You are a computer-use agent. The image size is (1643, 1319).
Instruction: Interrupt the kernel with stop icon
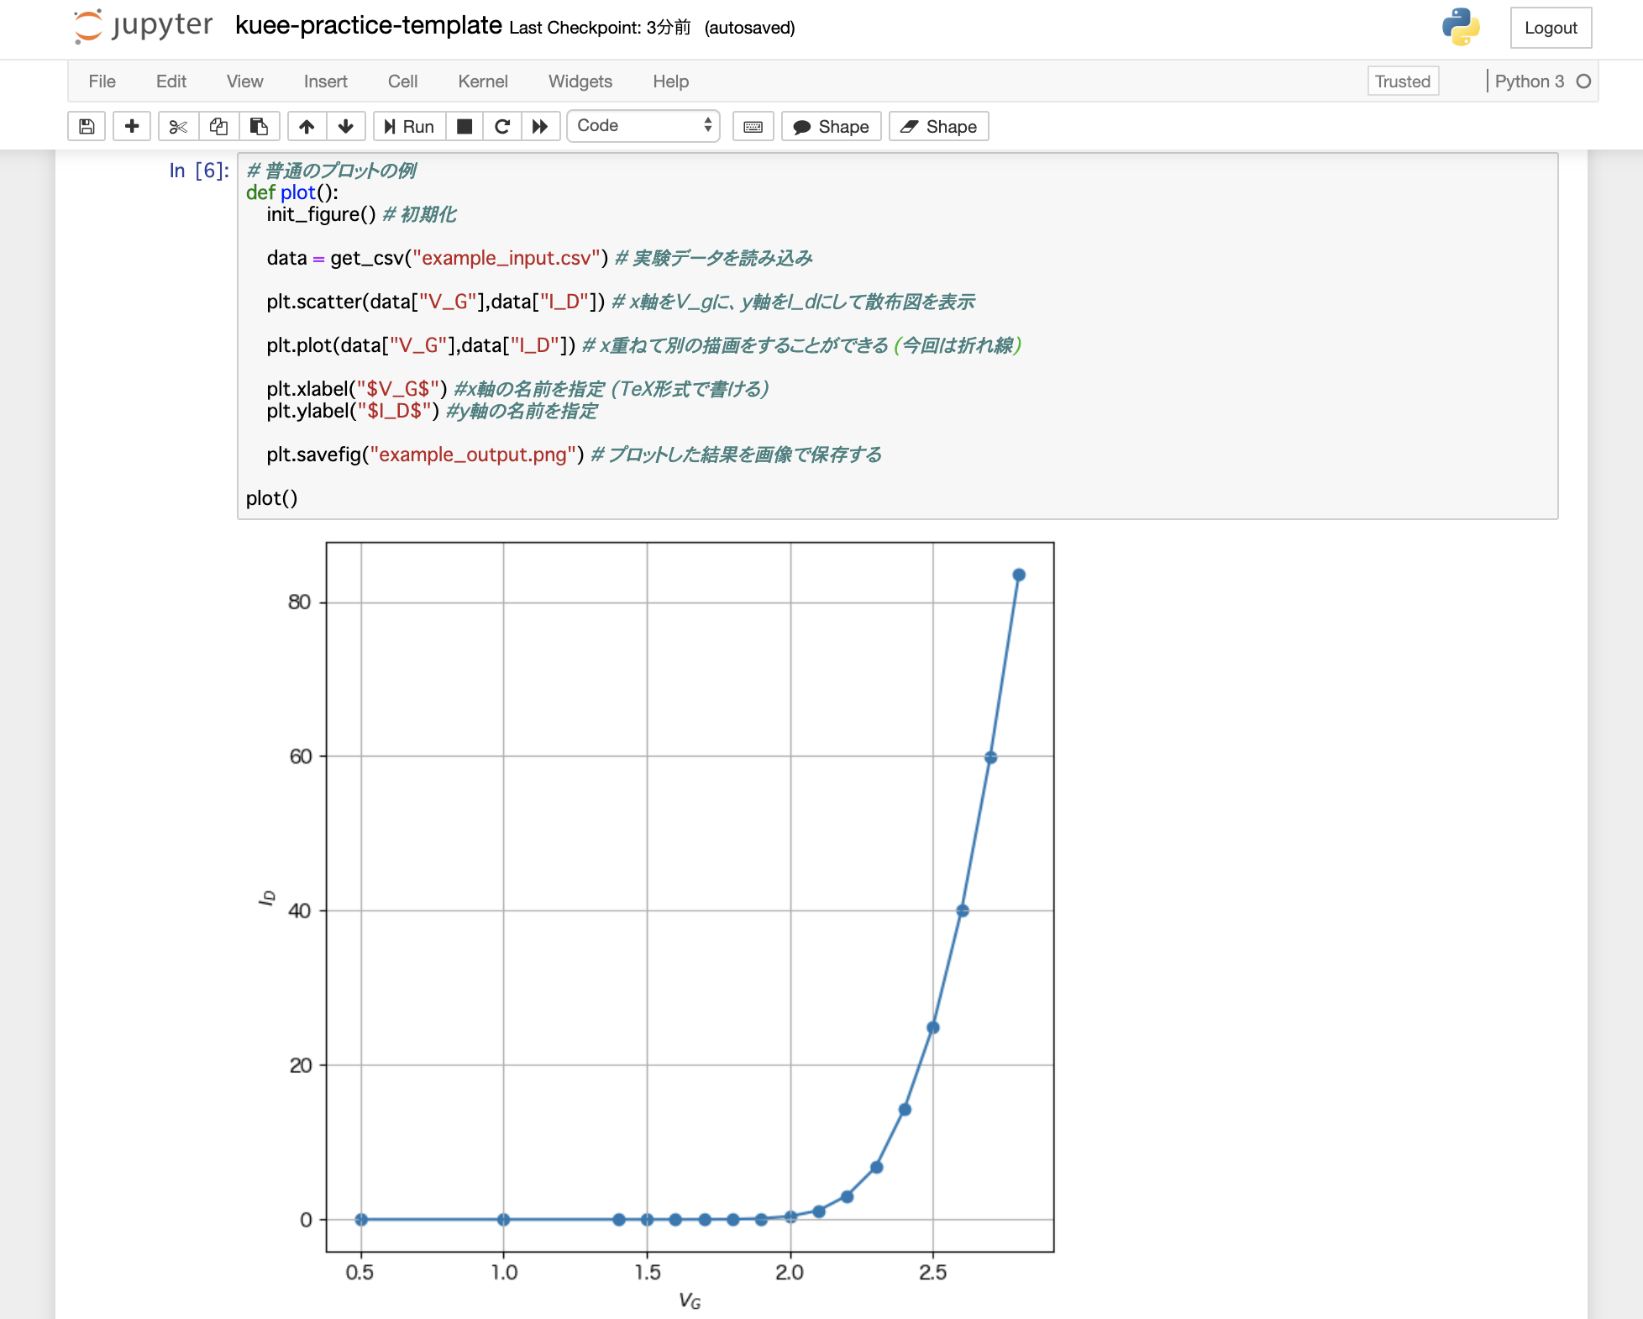(464, 126)
